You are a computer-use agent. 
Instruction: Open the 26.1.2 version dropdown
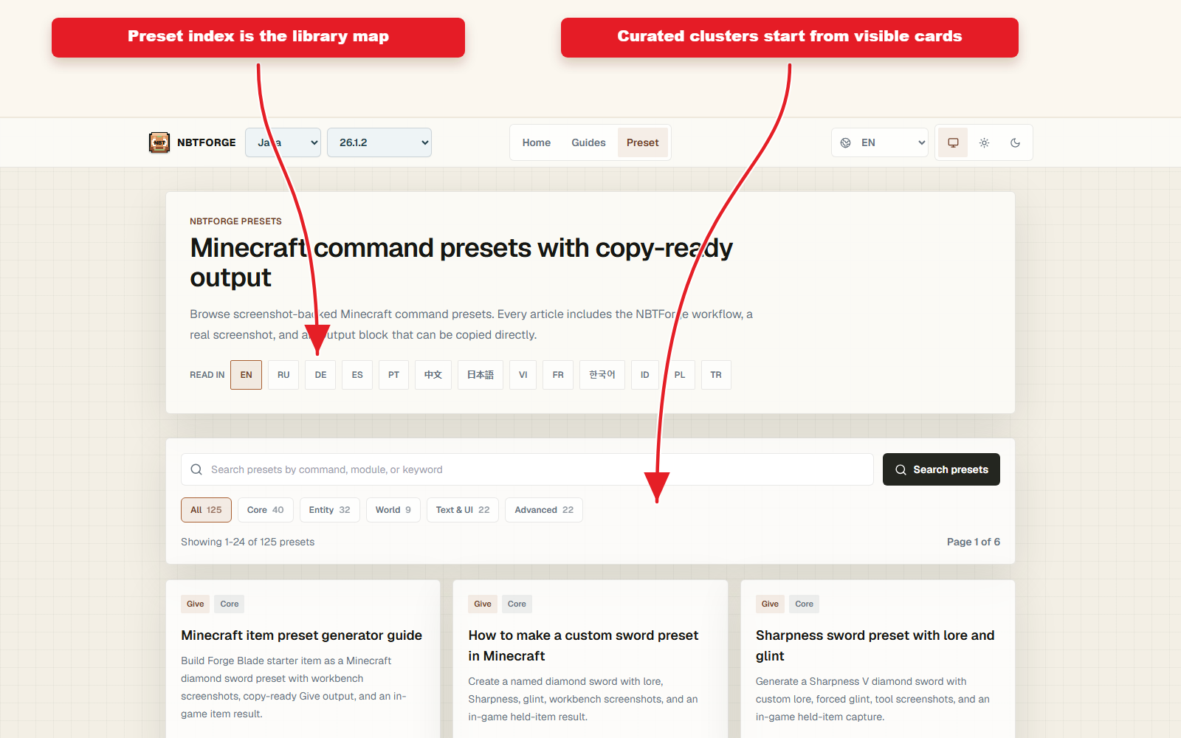379,142
